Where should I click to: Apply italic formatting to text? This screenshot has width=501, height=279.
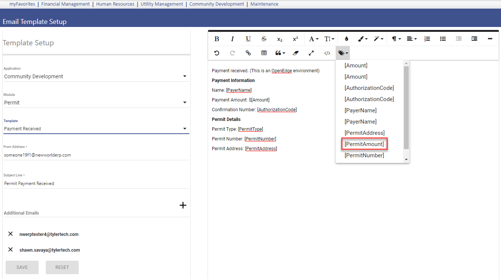(232, 39)
